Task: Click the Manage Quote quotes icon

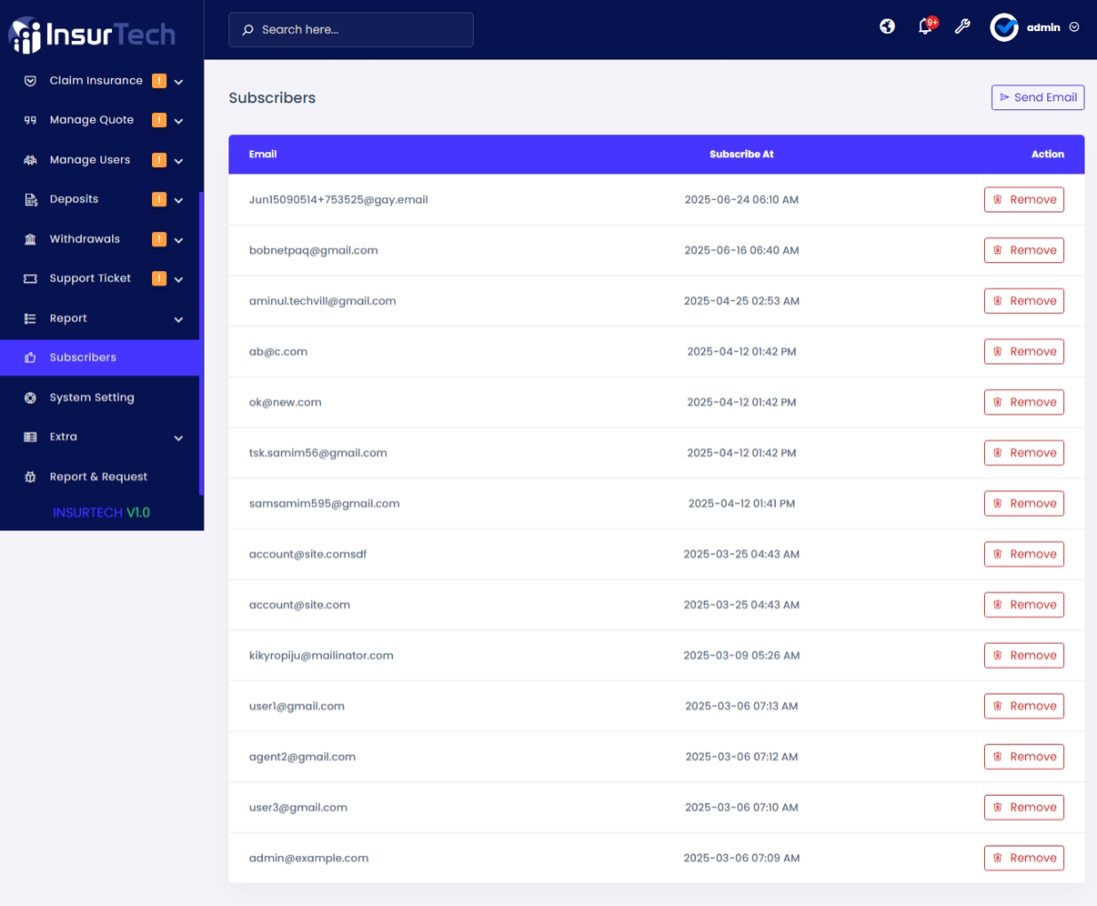Action: coord(30,120)
